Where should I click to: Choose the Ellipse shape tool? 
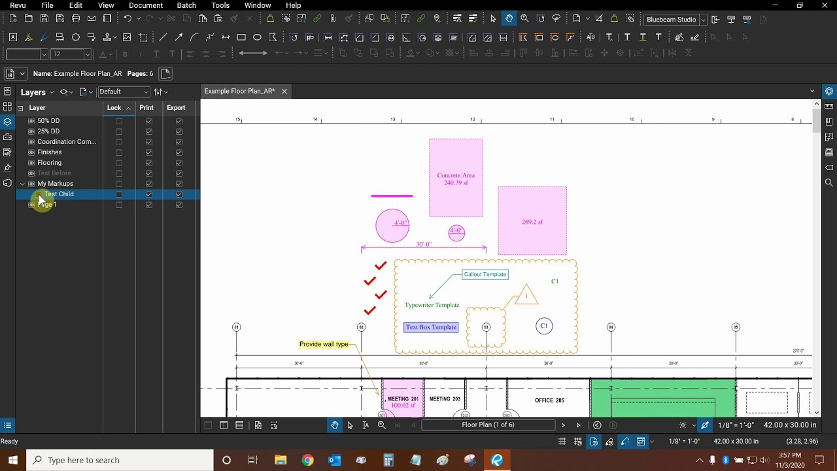[257, 37]
